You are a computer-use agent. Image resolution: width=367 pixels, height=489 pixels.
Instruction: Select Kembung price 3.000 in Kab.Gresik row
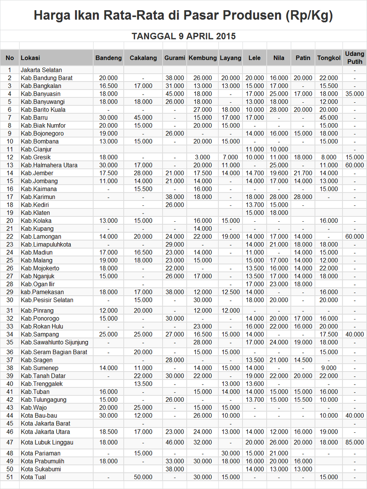[x=203, y=157]
